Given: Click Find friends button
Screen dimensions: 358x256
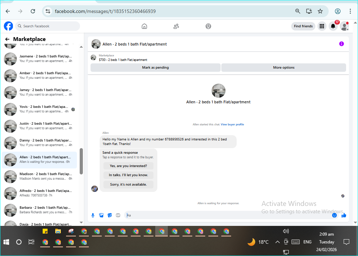Looking at the screenshot, I should tap(303, 26).
